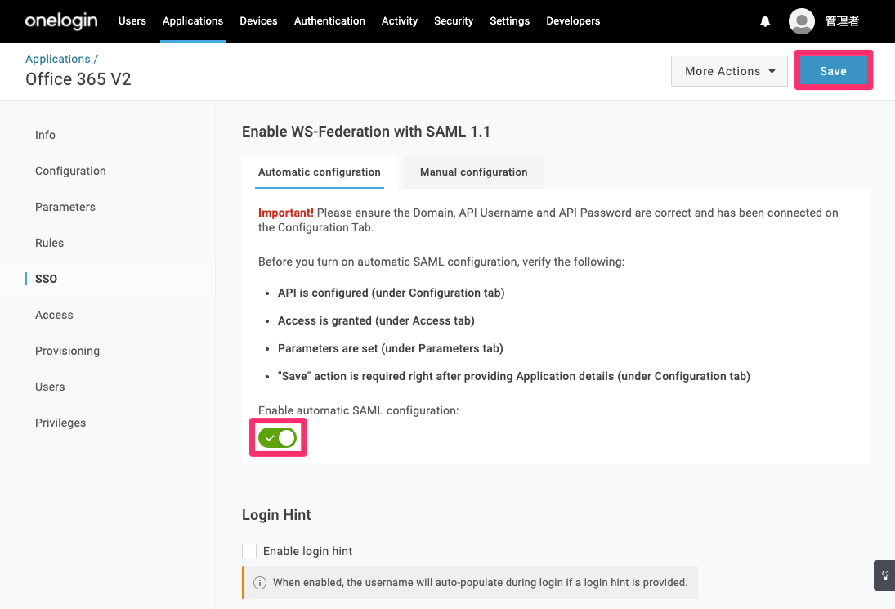Viewport: 895px width, 609px height.
Task: Click 'Enable WS-Federation with SAML 1.1' heading
Action: 366,132
